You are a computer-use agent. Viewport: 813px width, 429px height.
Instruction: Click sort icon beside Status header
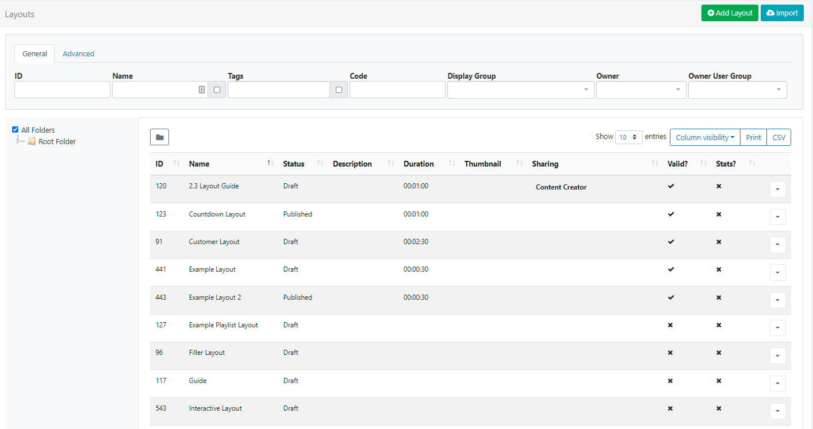pyautogui.click(x=320, y=164)
